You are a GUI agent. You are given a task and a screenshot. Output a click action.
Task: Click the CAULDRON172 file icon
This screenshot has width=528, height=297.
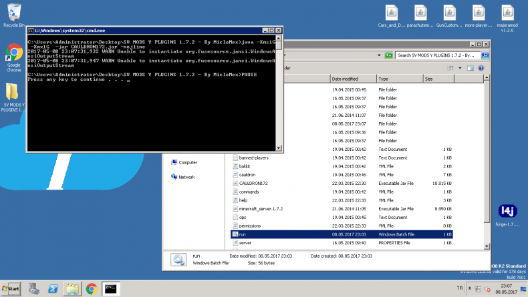[x=235, y=184]
